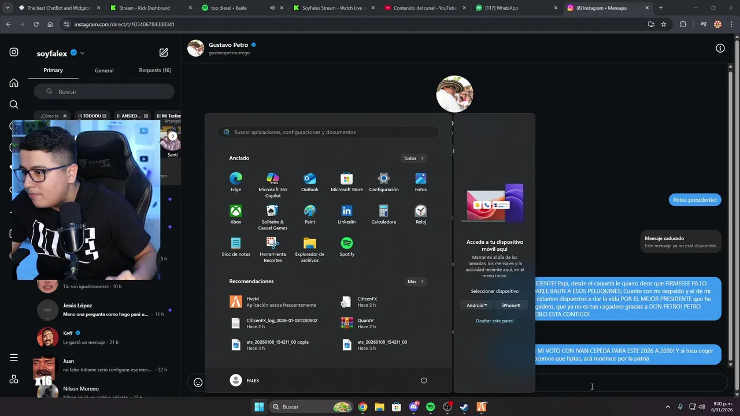
Task: Switch to General inbox tab
Action: tap(104, 70)
